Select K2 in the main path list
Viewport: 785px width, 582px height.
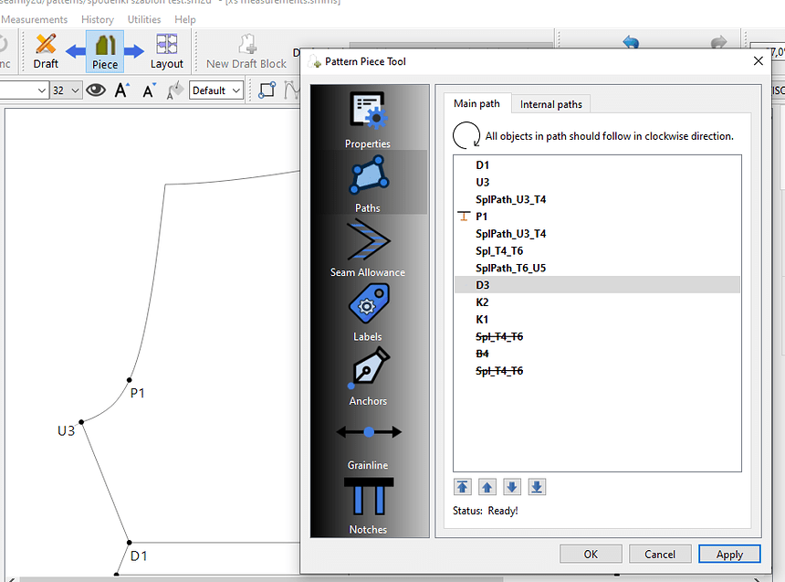coord(482,302)
